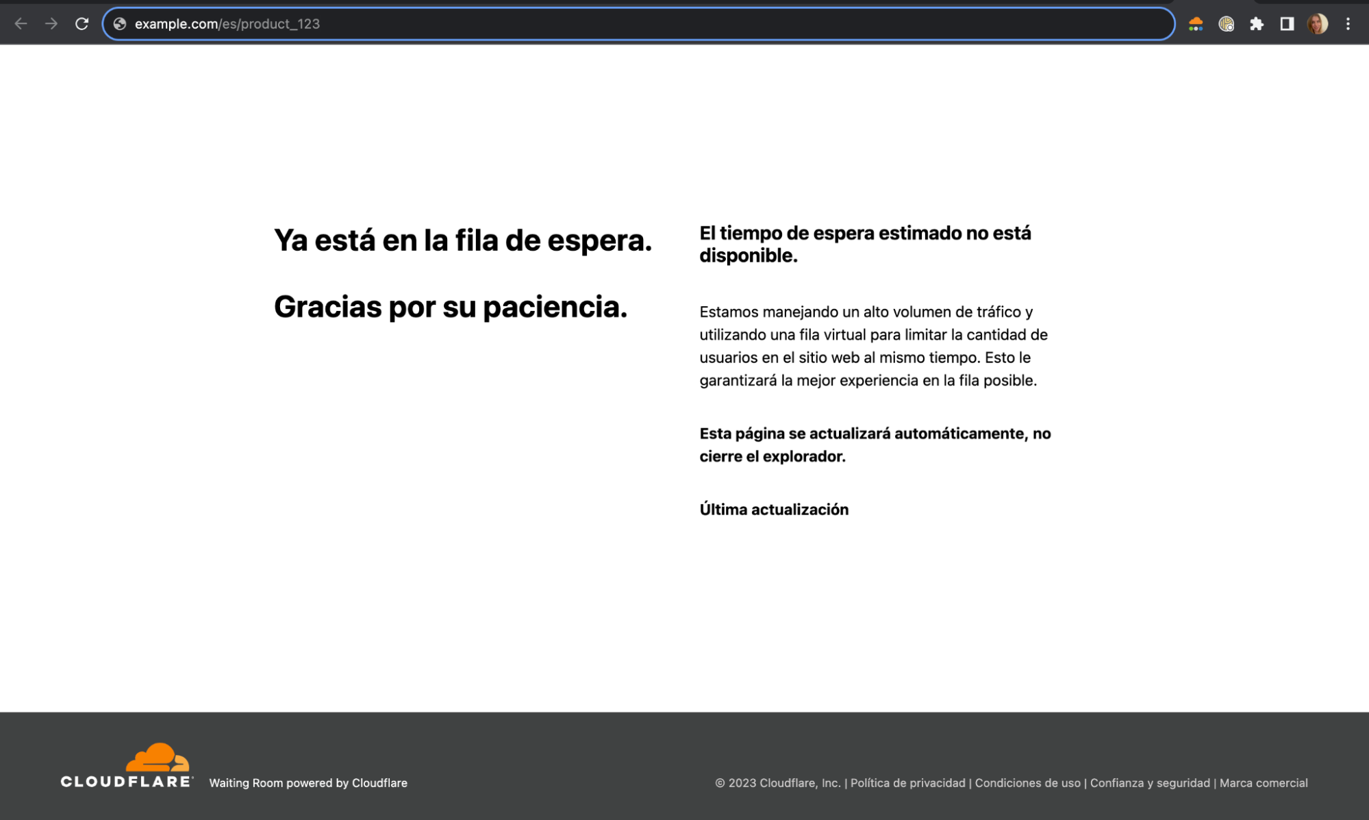Click 'Esta página se actualizará automáticamente' notice

[x=875, y=445]
